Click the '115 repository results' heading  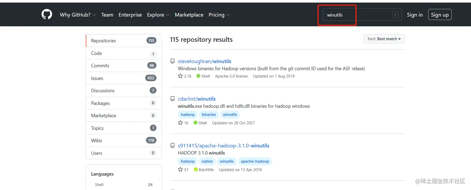pyautogui.click(x=201, y=40)
